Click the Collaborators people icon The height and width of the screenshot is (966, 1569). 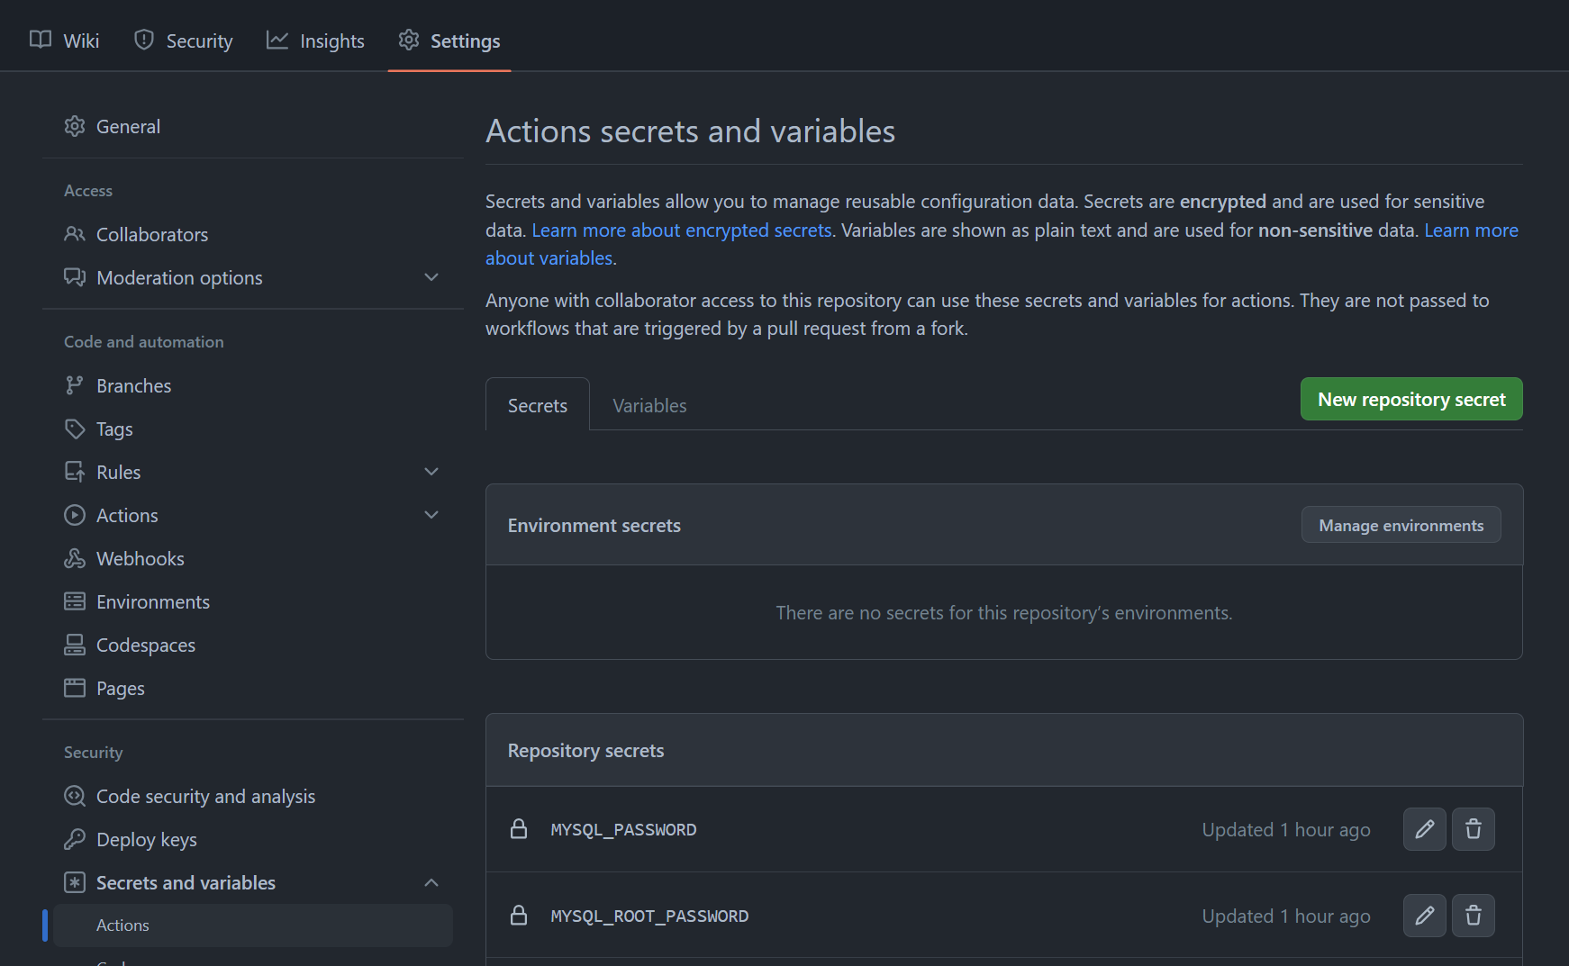pos(75,234)
